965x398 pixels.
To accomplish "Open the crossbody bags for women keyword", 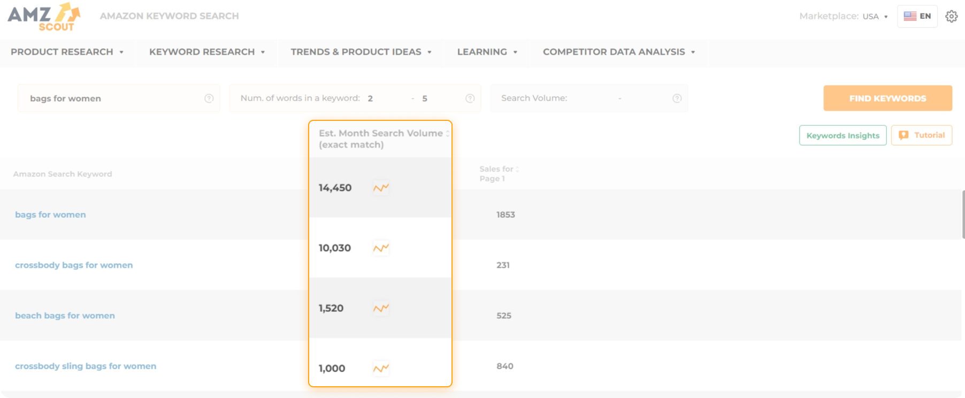I will [74, 265].
